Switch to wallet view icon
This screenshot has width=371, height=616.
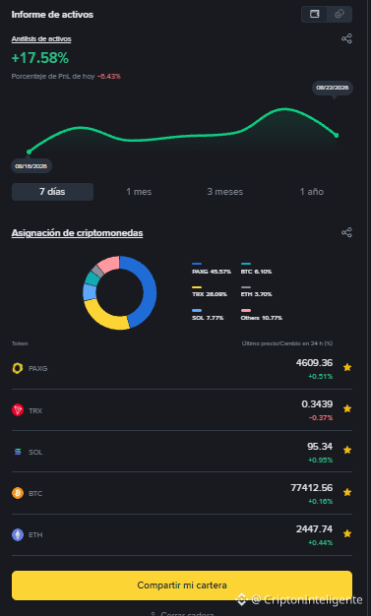click(314, 14)
